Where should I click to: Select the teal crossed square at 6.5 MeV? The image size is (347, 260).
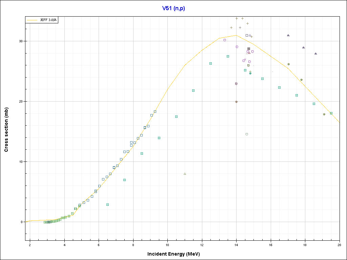[107, 204]
